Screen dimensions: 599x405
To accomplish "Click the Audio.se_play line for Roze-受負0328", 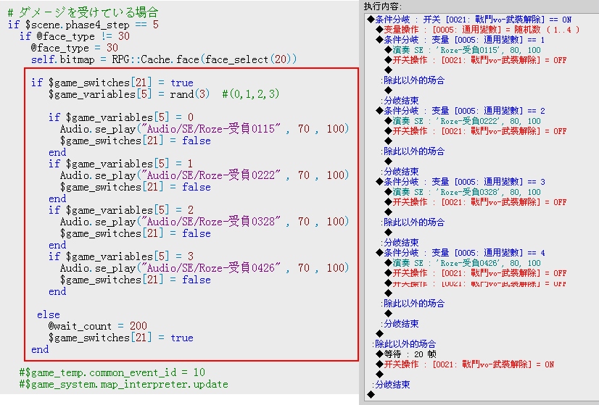I will click(205, 222).
